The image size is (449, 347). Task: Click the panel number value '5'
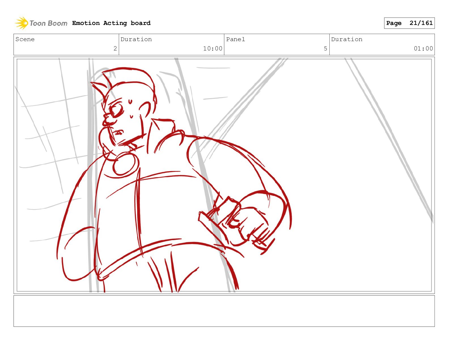coord(326,48)
